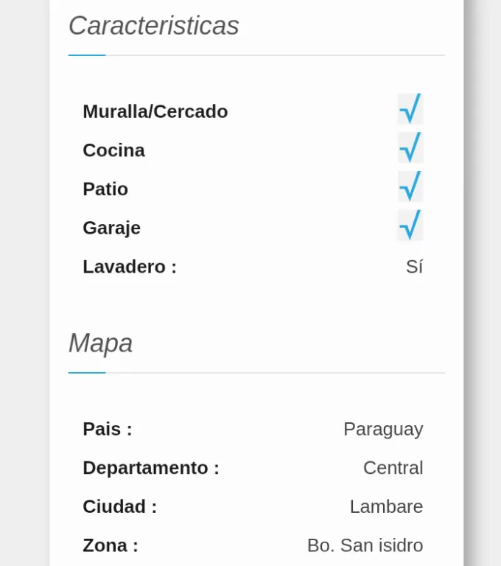Click the Paraguay country value

(383, 430)
